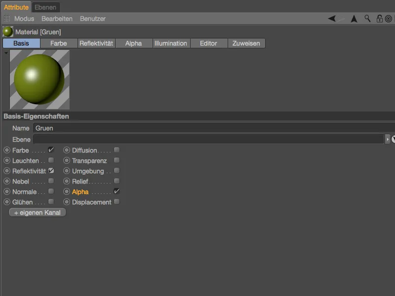Image resolution: width=395 pixels, height=296 pixels.
Task: Enable the Glühen channel checkbox
Action: click(x=51, y=202)
